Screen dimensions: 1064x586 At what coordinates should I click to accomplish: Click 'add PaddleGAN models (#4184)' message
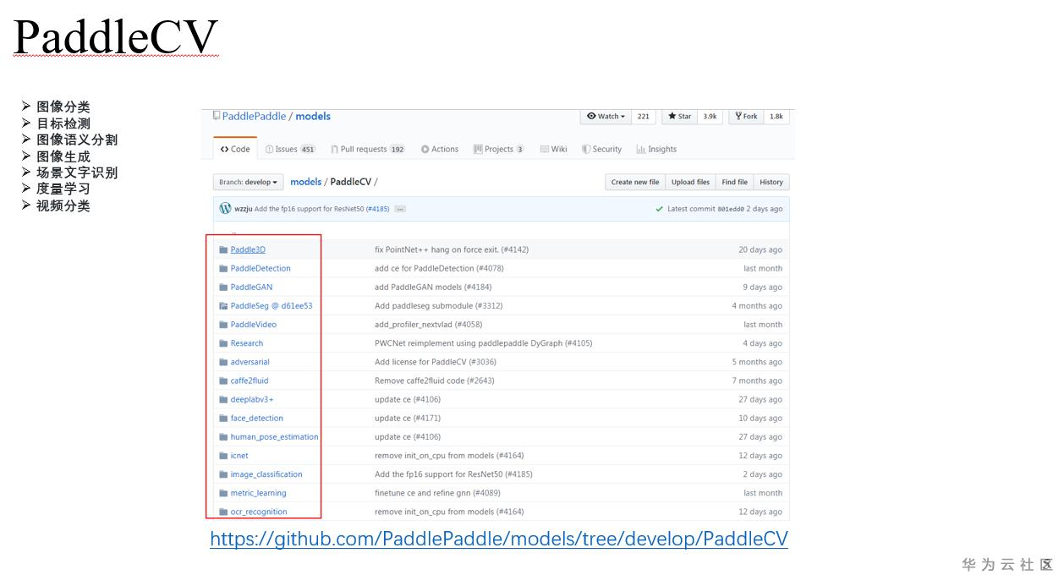point(433,288)
